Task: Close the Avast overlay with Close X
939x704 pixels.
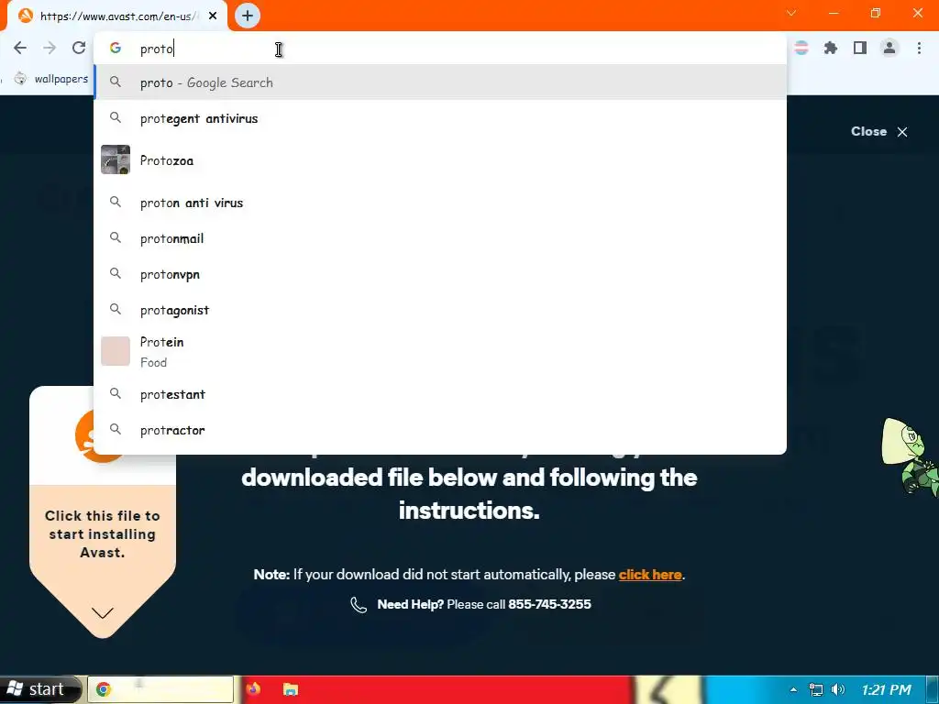Action: tap(879, 132)
